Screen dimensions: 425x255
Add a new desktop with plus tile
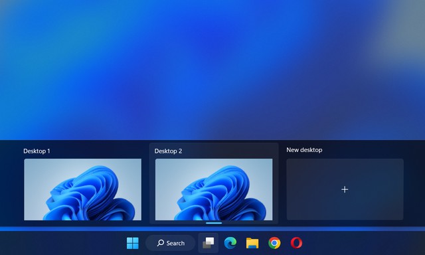pyautogui.click(x=345, y=189)
